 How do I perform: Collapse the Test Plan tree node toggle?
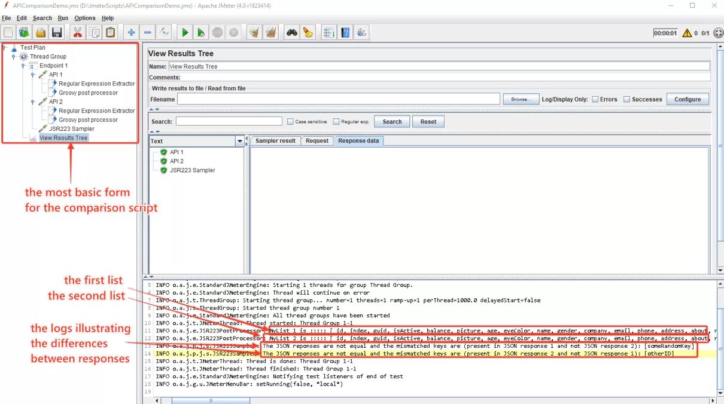[4, 48]
